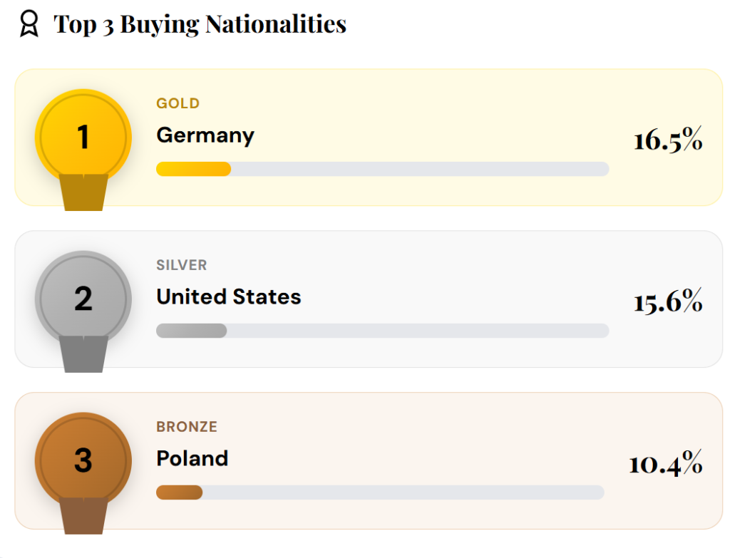Click the GOLD rank label
This screenshot has height=558, width=730.
[x=178, y=103]
